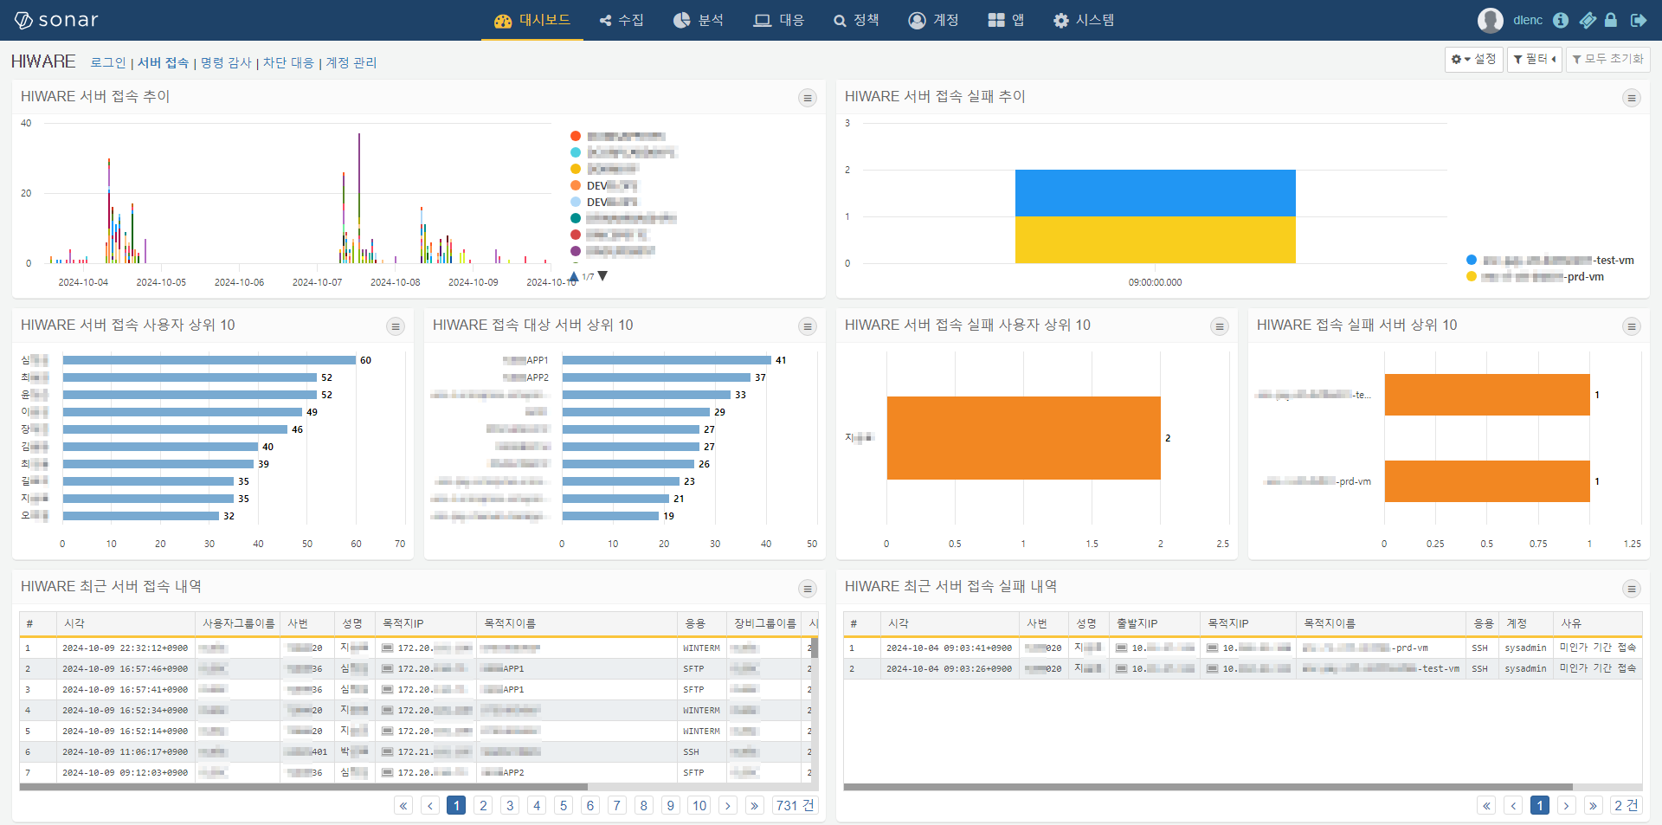This screenshot has height=825, width=1662.
Task: Click the ticket icon in the header
Action: click(x=1587, y=20)
